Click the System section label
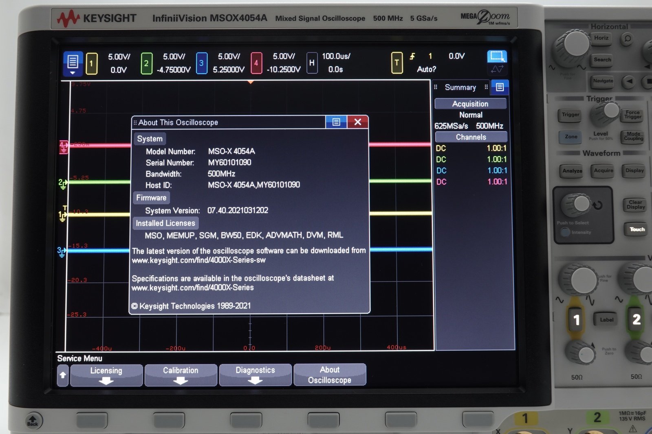This screenshot has height=434, width=652. 150,139
